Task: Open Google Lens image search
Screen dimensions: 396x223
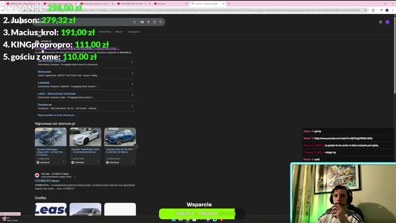Action: coord(154,22)
